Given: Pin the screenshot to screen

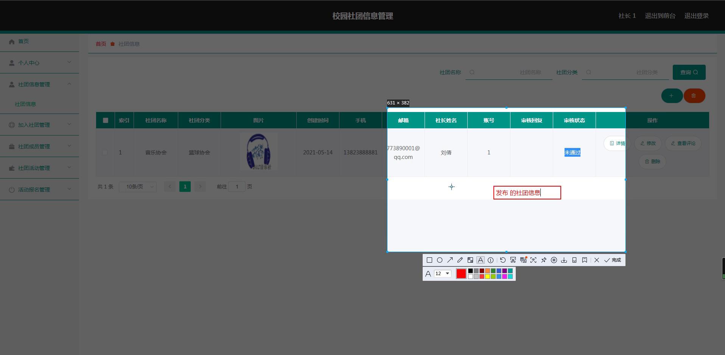Looking at the screenshot, I should click(x=544, y=260).
